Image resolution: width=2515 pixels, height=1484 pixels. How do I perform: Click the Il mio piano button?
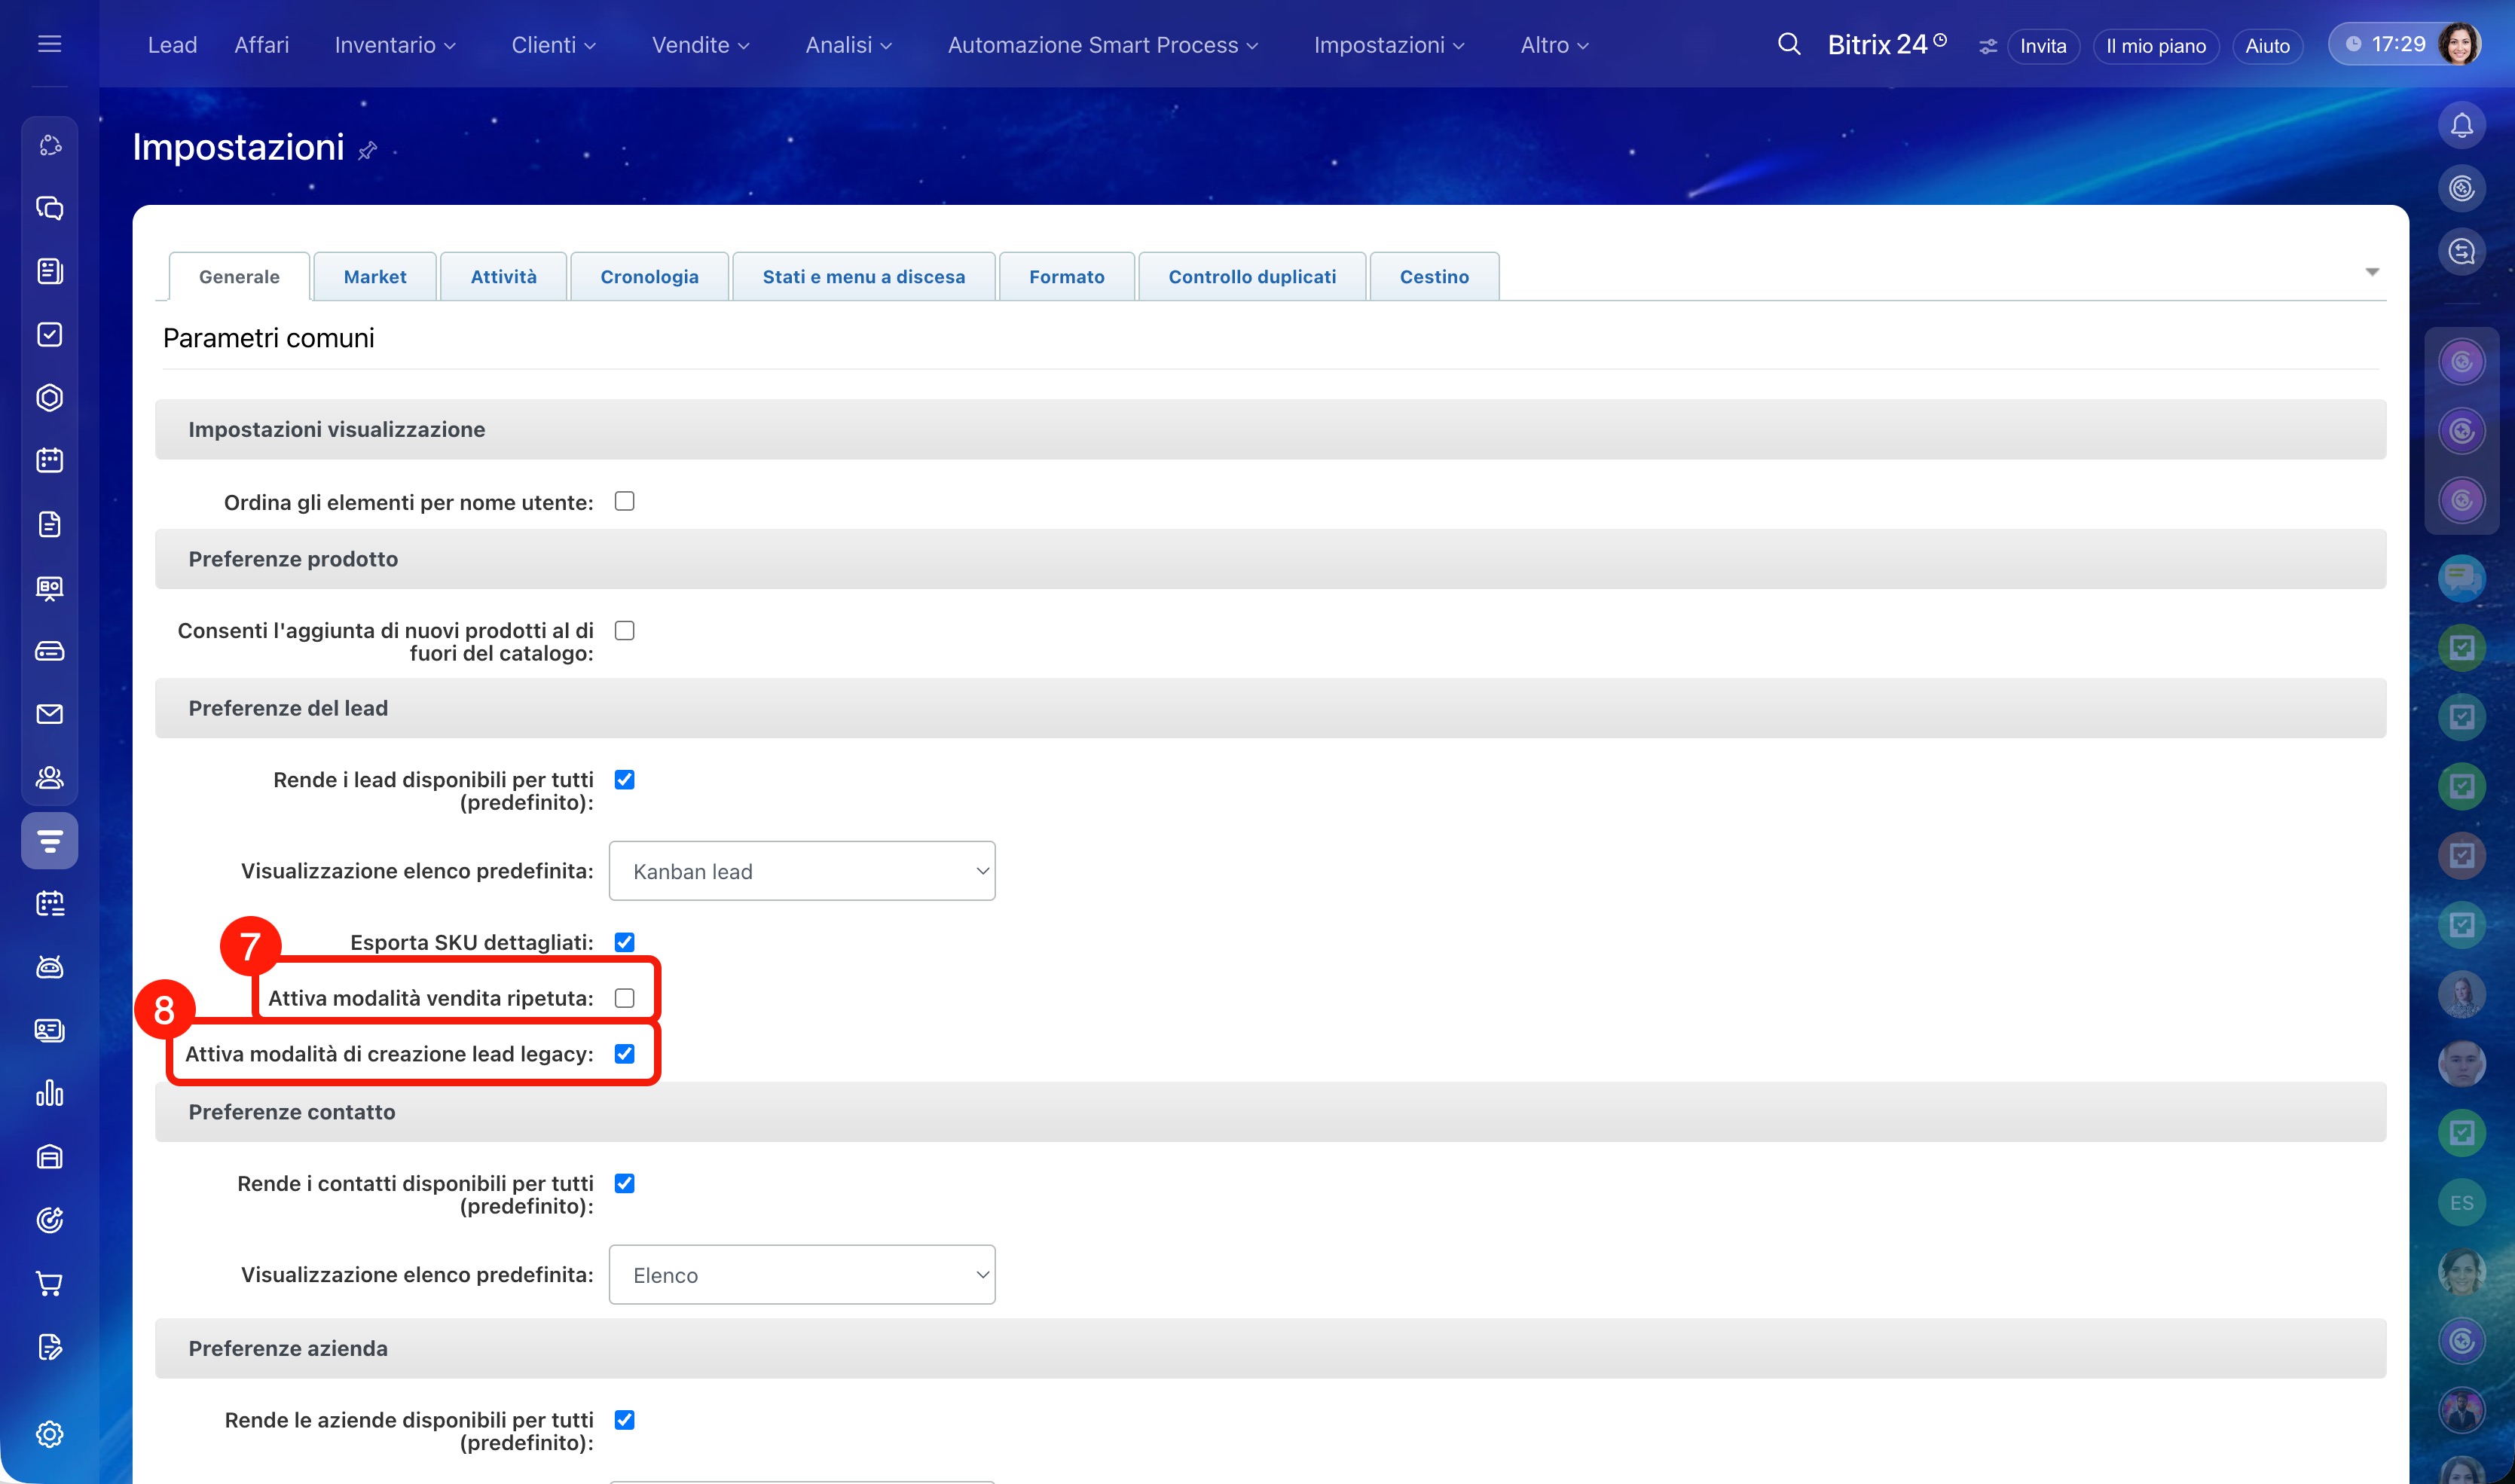(x=2155, y=46)
